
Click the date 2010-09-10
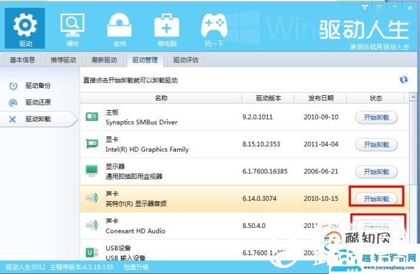tap(321, 117)
